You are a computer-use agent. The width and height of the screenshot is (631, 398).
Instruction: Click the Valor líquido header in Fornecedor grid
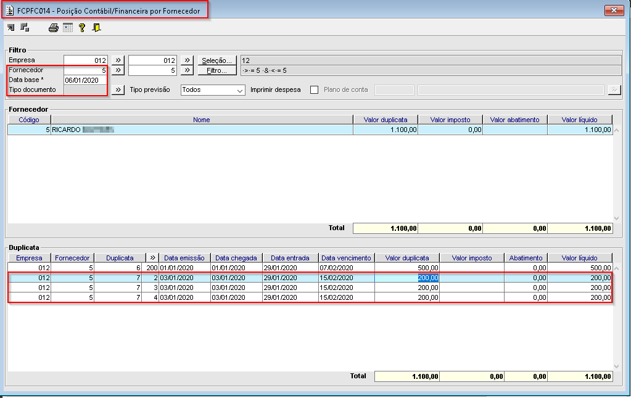pos(579,120)
